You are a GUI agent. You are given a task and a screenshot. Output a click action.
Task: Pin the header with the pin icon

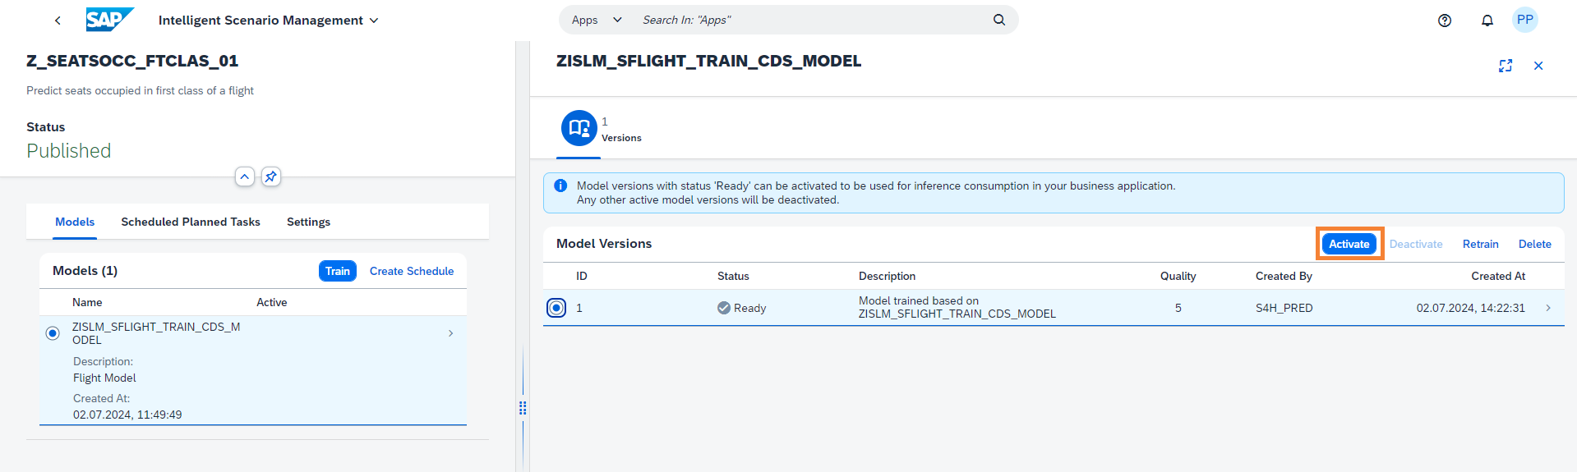pyautogui.click(x=270, y=176)
